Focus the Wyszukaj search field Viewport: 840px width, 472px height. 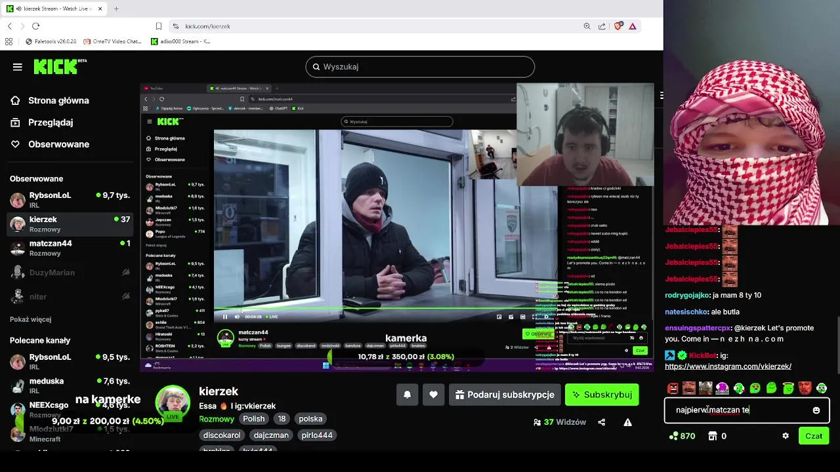[x=420, y=67]
